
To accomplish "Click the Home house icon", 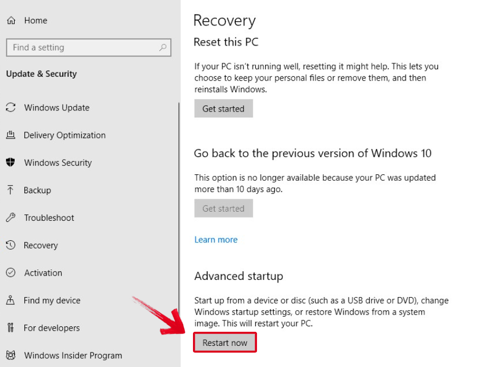I will click(x=11, y=20).
